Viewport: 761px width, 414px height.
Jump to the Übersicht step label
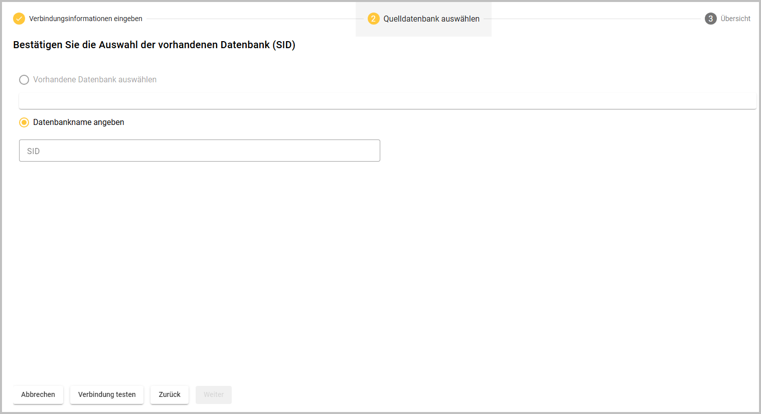point(735,19)
